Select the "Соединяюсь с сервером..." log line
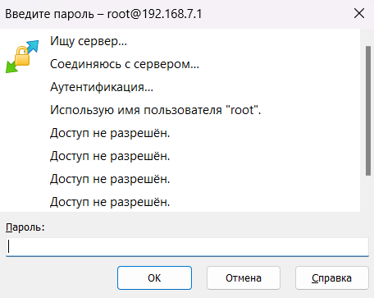The width and height of the screenshot is (374, 298). (x=125, y=64)
